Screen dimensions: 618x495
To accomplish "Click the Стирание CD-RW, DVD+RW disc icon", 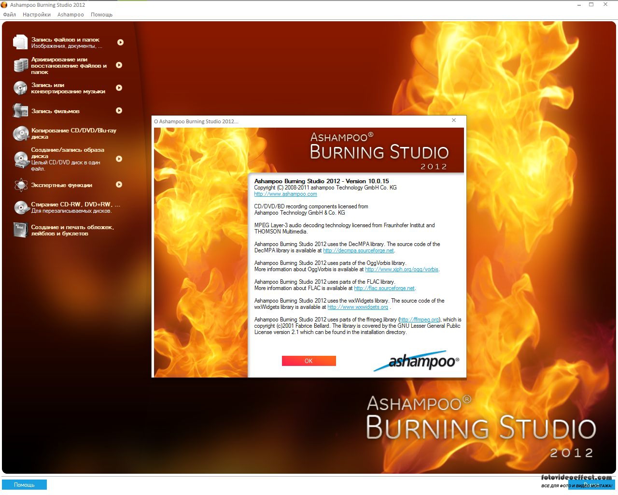I will pos(21,207).
